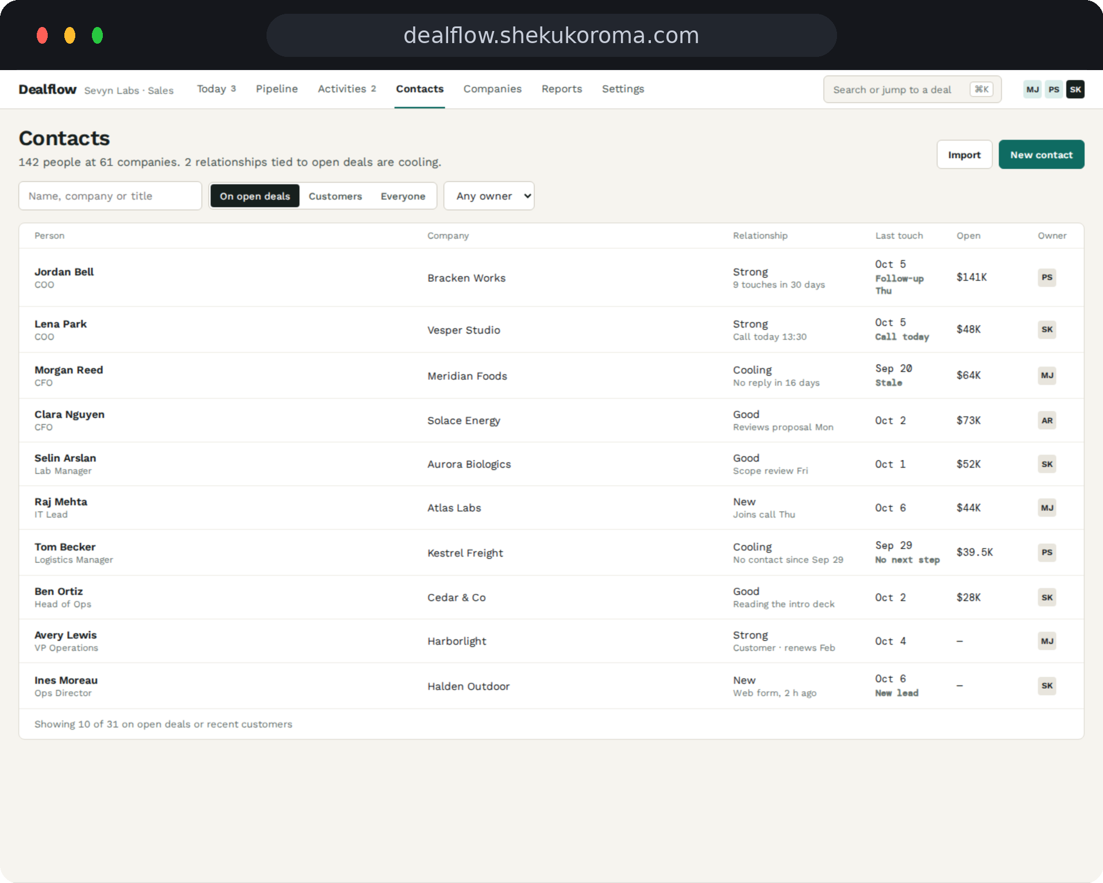Focus the Search or jump to a deal field
Image resolution: width=1103 pixels, height=883 pixels.
pos(912,90)
